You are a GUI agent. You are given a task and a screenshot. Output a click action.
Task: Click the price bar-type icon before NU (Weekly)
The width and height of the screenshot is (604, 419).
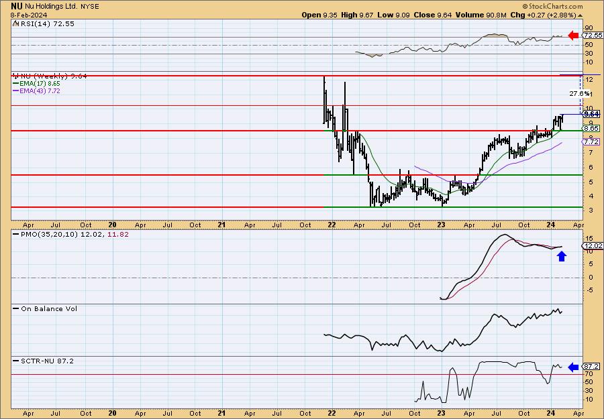click(15, 75)
